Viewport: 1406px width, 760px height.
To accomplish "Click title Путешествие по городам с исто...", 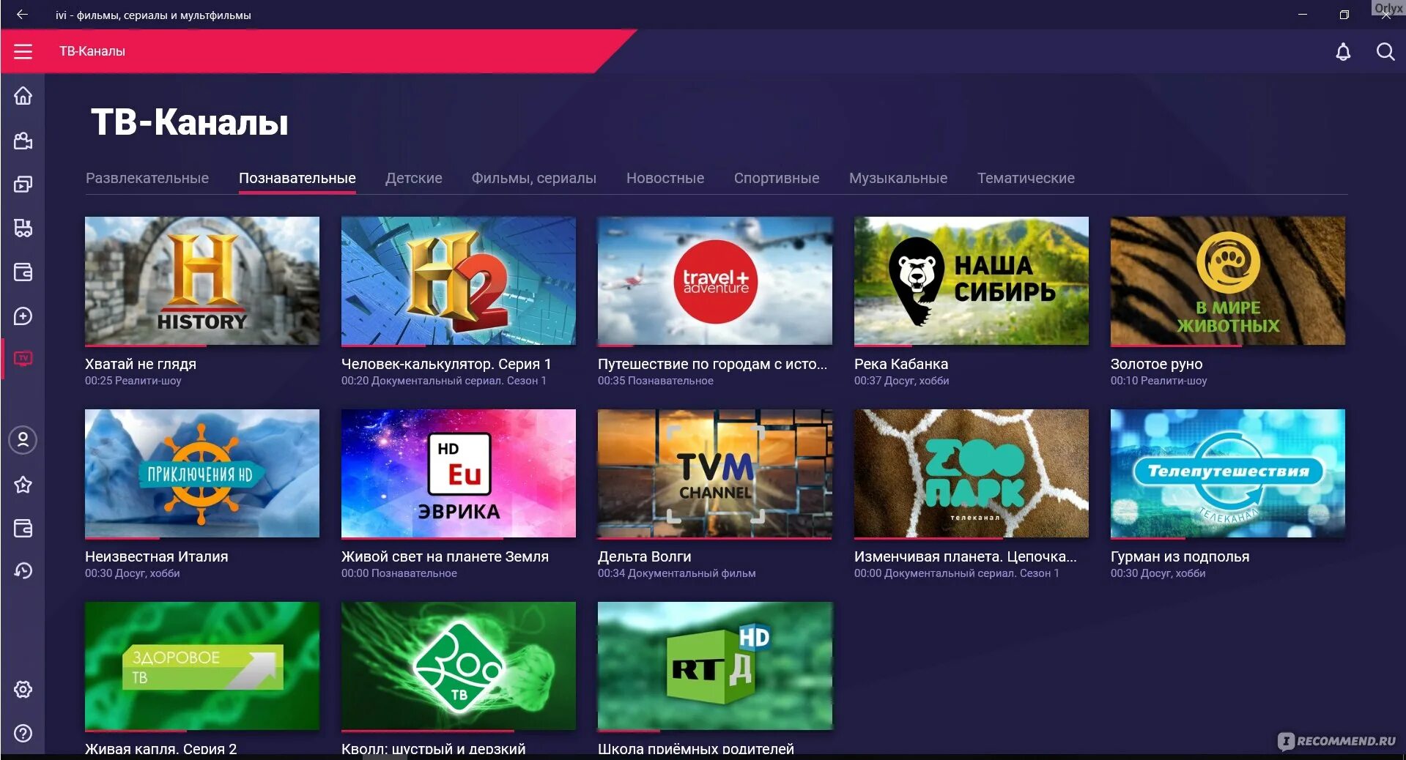I will [712, 364].
